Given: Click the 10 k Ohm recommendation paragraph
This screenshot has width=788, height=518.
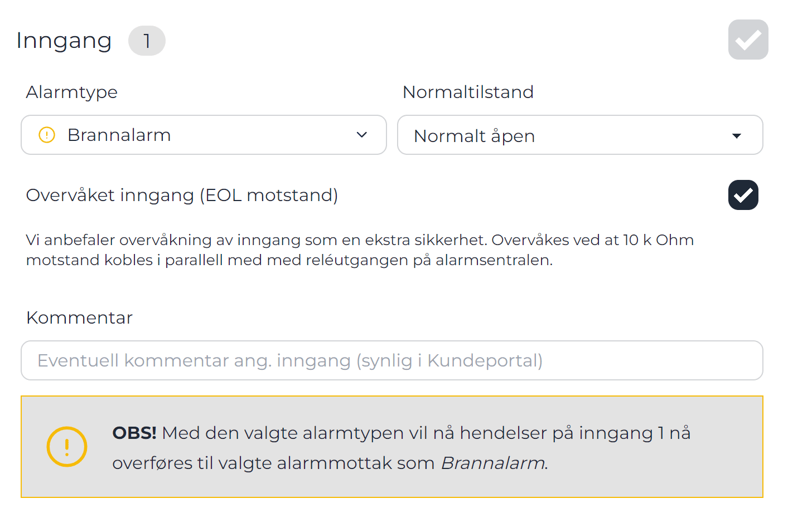Looking at the screenshot, I should point(360,250).
